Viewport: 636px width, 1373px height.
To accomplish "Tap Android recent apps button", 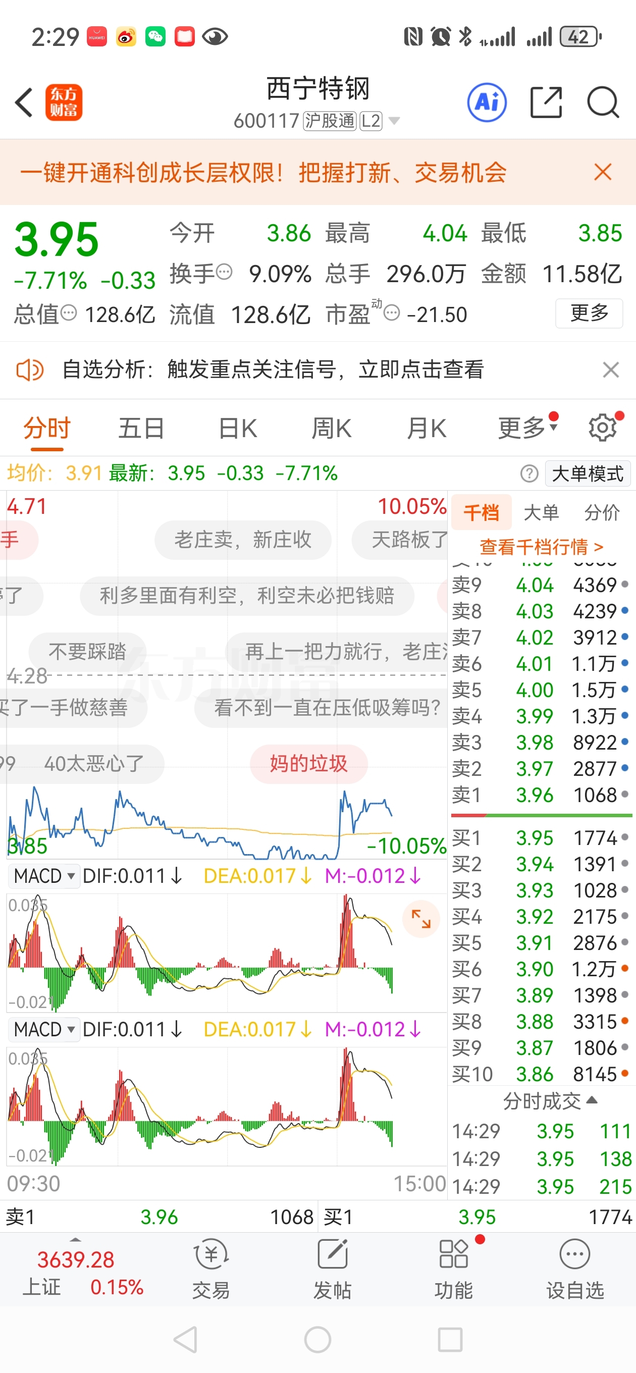I will tap(450, 1339).
